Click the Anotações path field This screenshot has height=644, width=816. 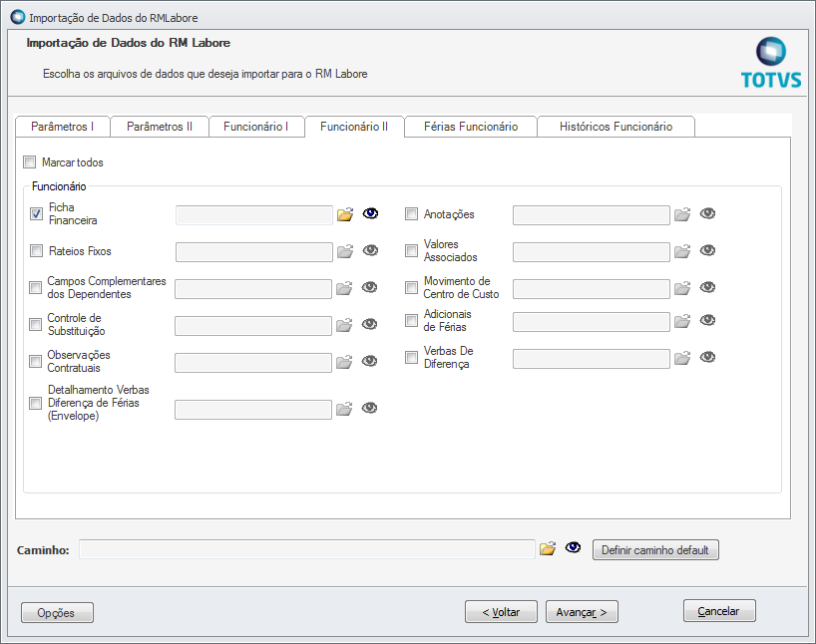(x=592, y=215)
